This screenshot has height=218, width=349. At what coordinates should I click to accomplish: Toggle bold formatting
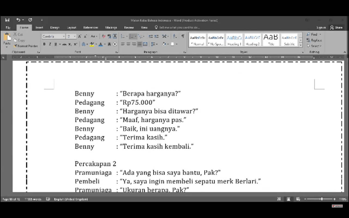[x=44, y=44]
